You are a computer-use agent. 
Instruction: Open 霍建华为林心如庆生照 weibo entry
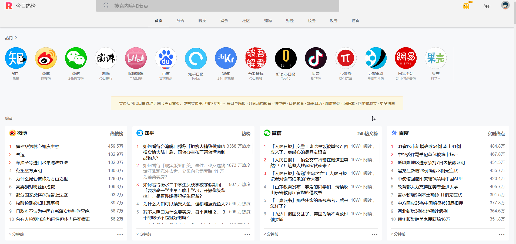38,146
